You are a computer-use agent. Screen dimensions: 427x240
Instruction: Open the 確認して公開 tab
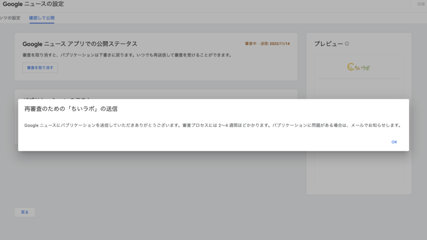tap(42, 18)
